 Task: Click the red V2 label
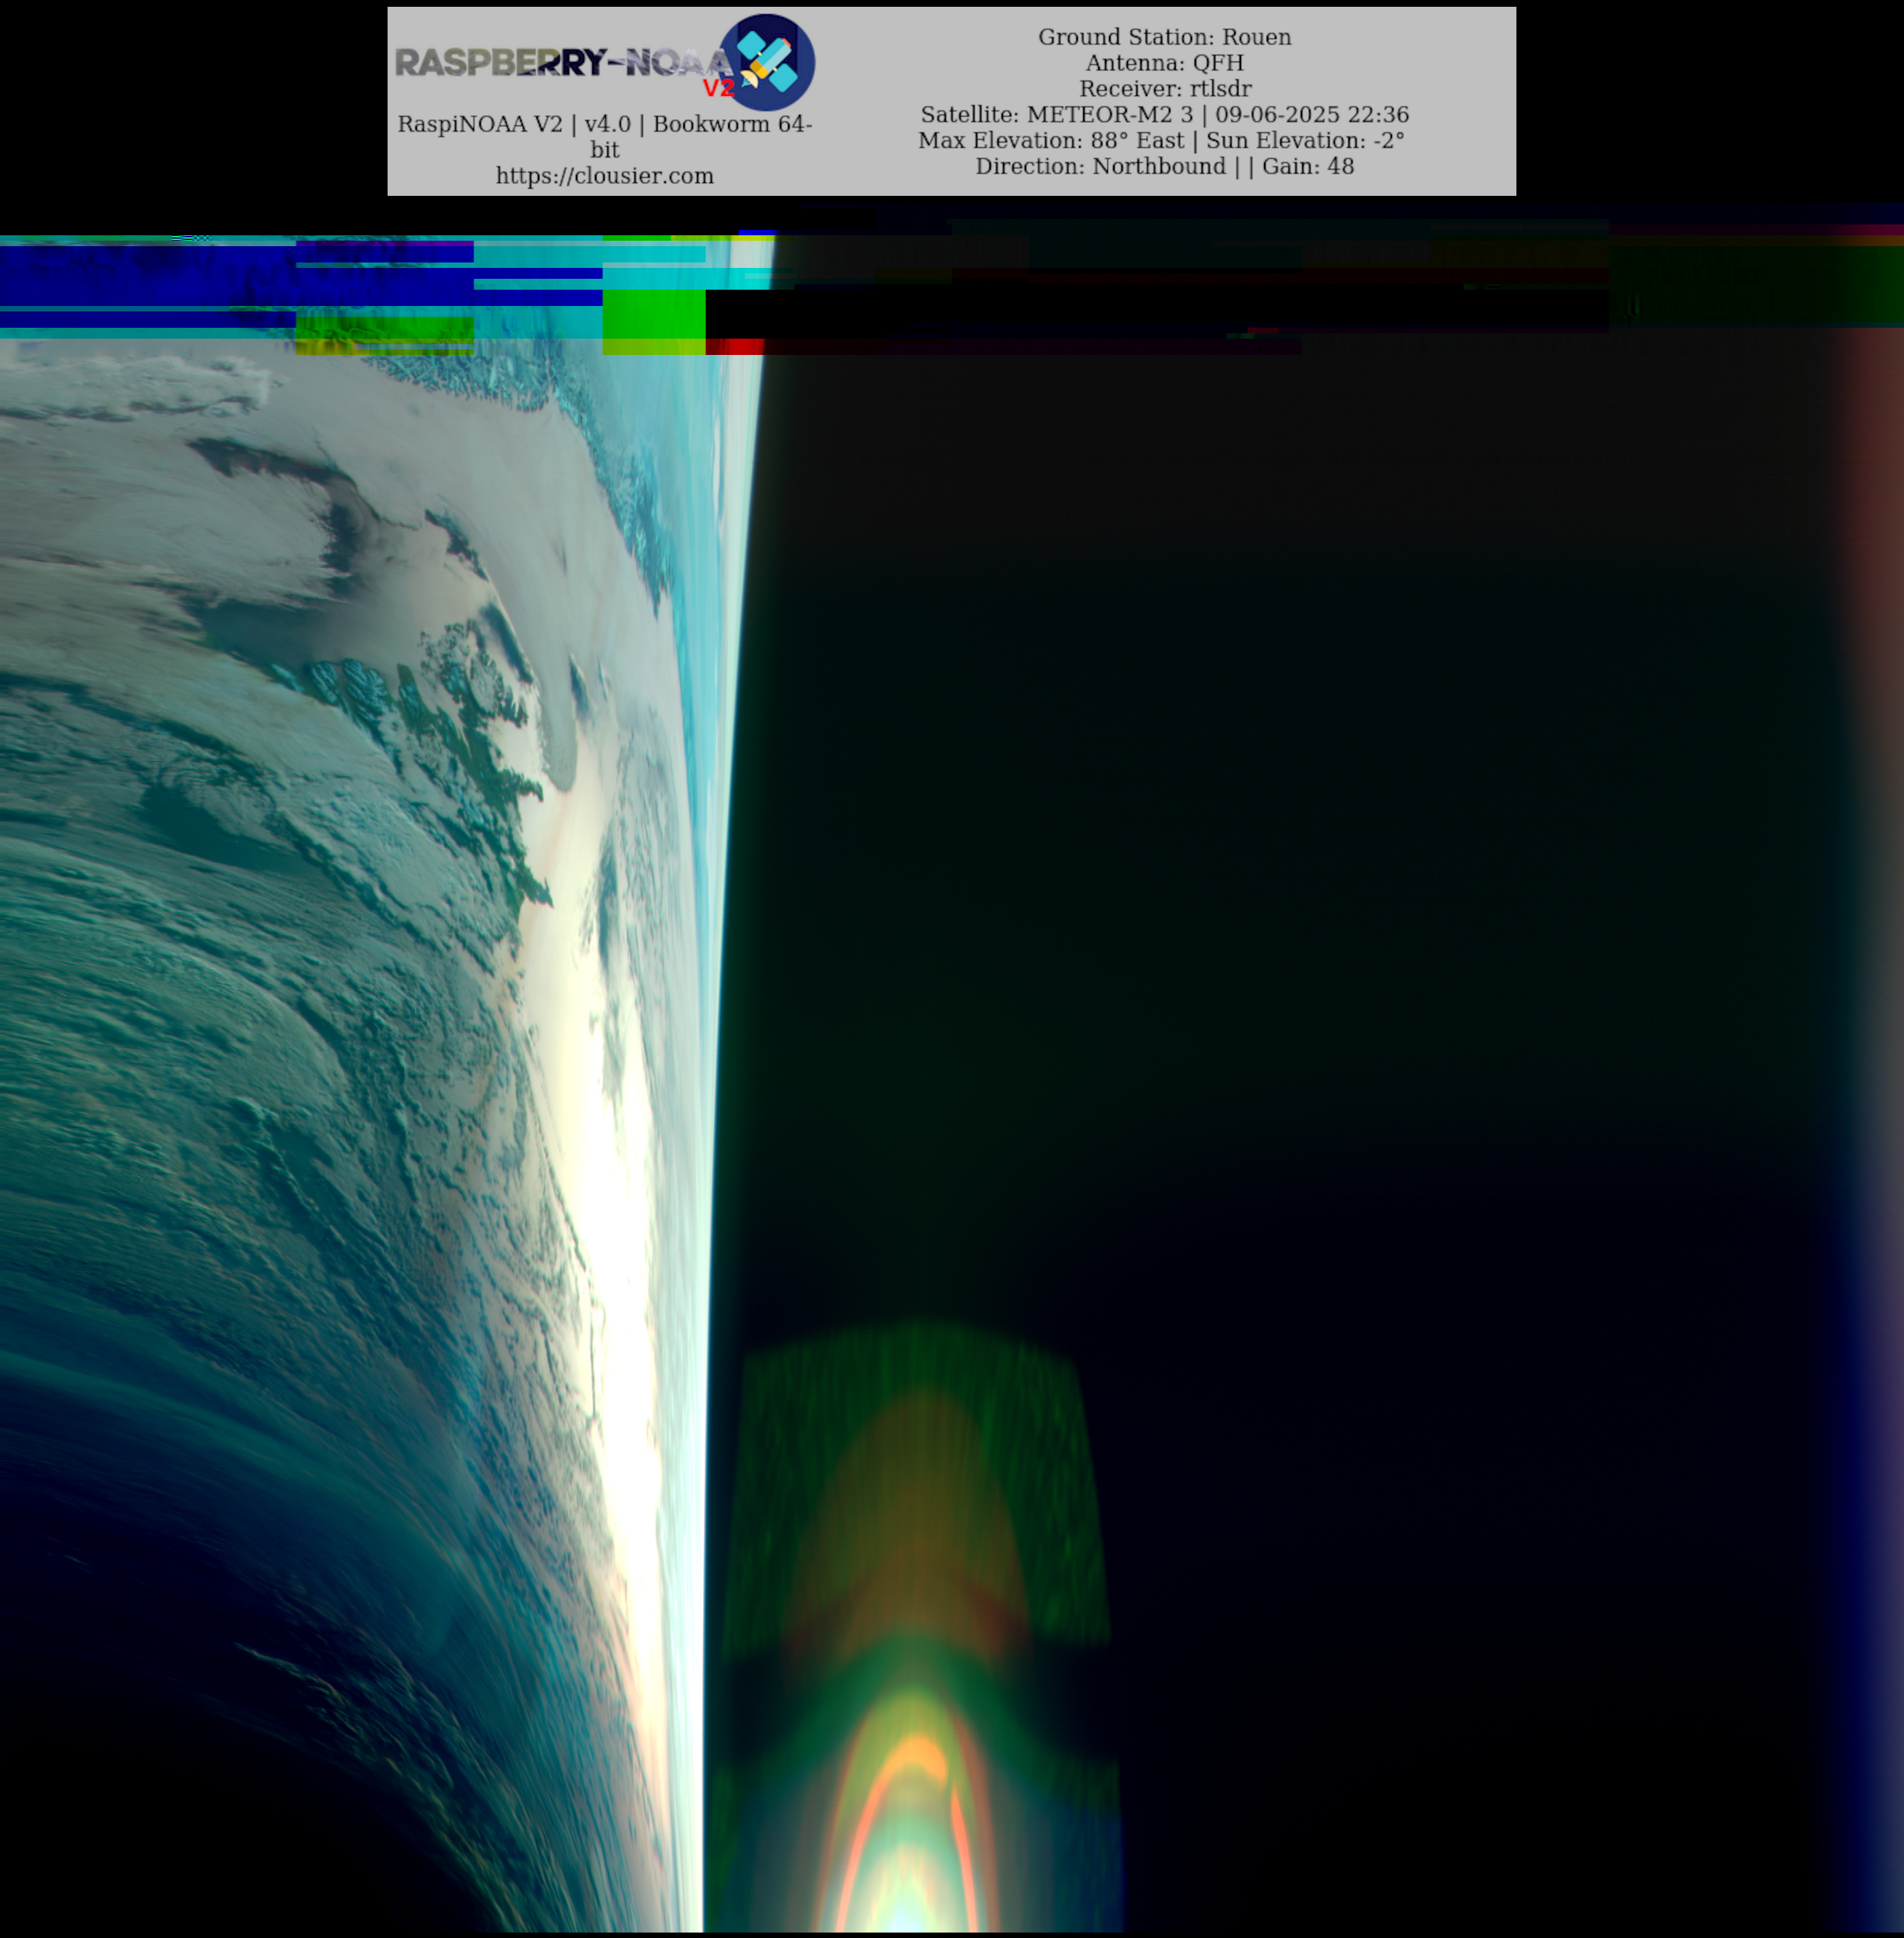(718, 89)
